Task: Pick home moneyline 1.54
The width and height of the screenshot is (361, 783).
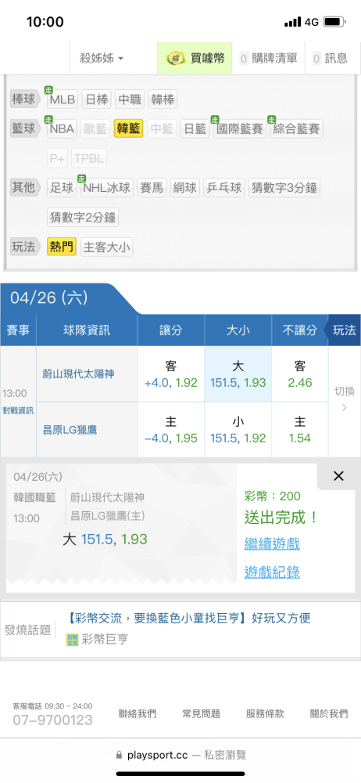Action: click(300, 430)
